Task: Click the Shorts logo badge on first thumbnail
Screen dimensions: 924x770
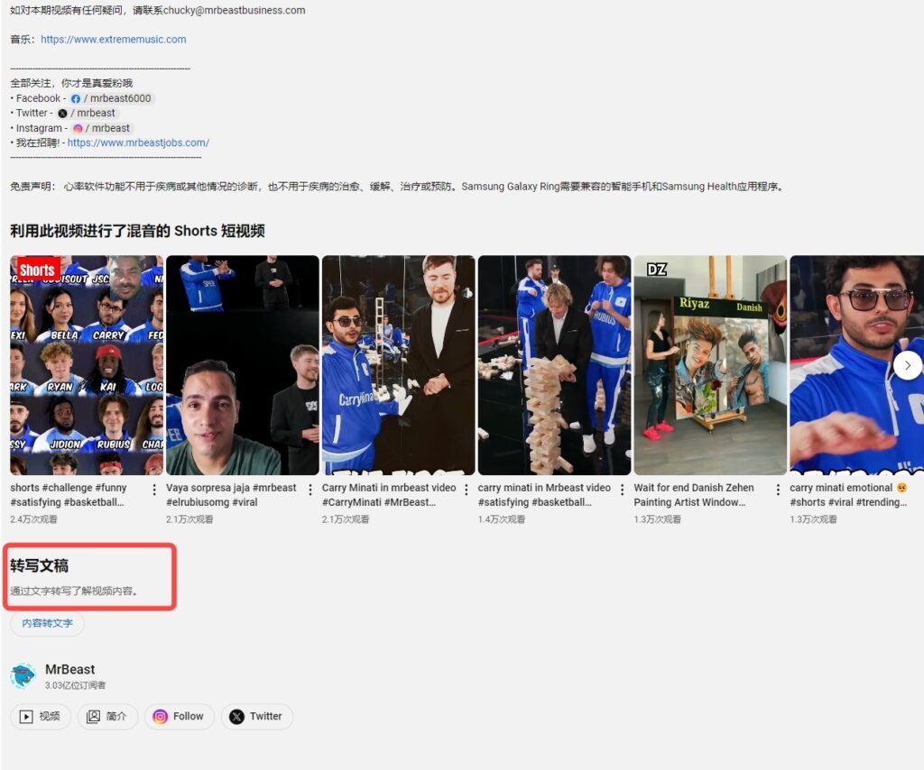Action: pos(37,270)
